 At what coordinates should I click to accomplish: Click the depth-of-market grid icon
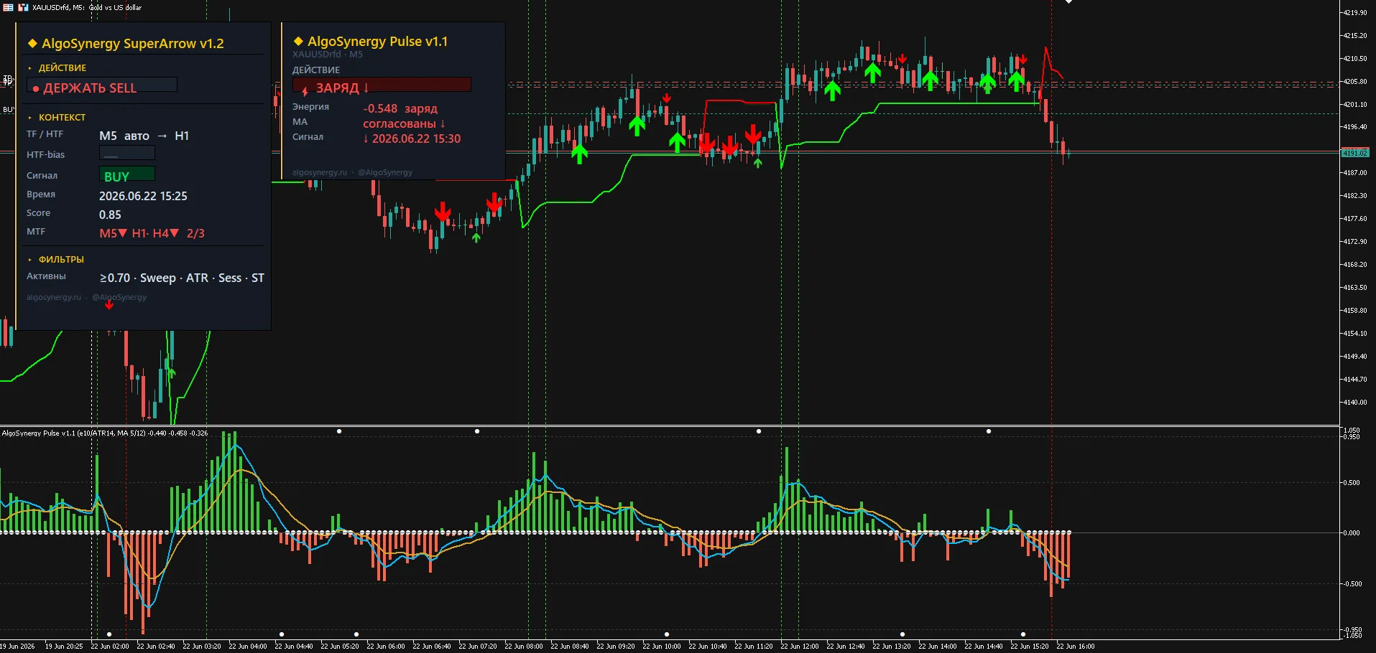click(8, 7)
